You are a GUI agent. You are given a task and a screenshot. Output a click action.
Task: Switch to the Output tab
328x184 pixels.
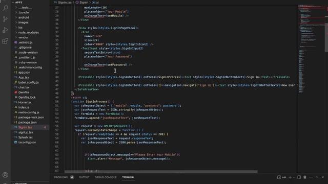click(x=84, y=177)
